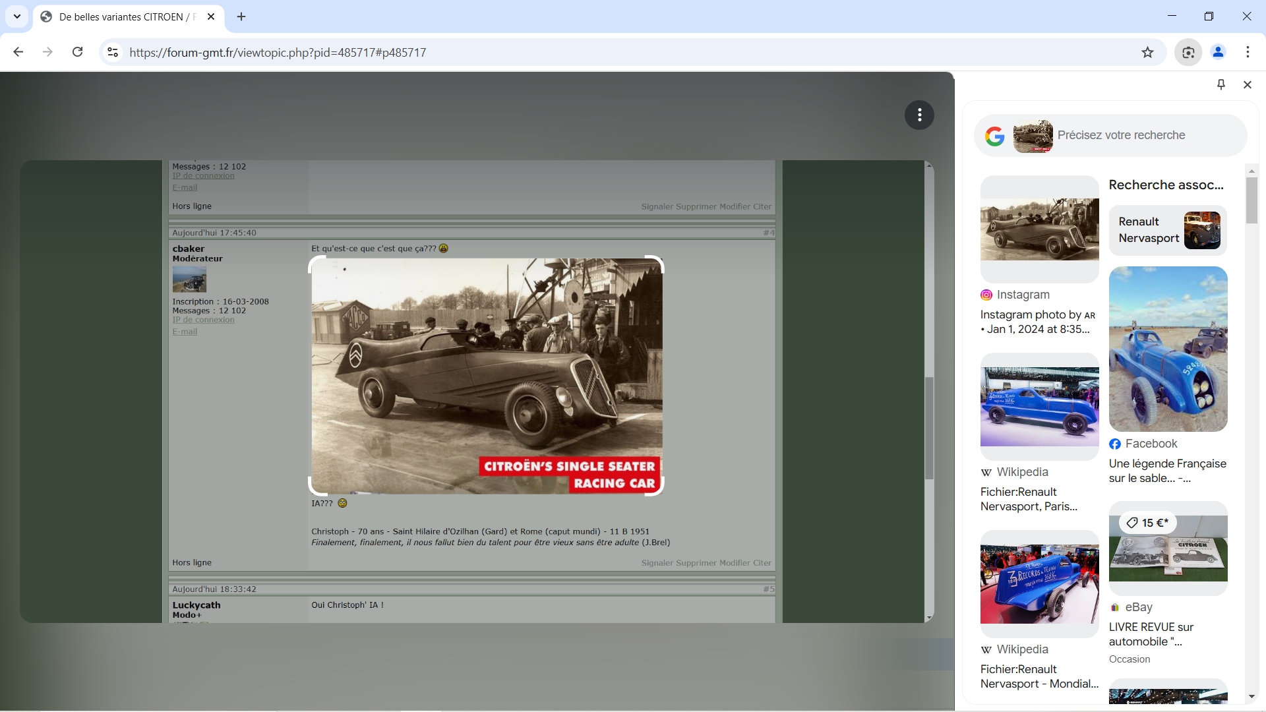The image size is (1266, 712).
Task: Open the Lens overlay three-dot menu
Action: pos(919,115)
